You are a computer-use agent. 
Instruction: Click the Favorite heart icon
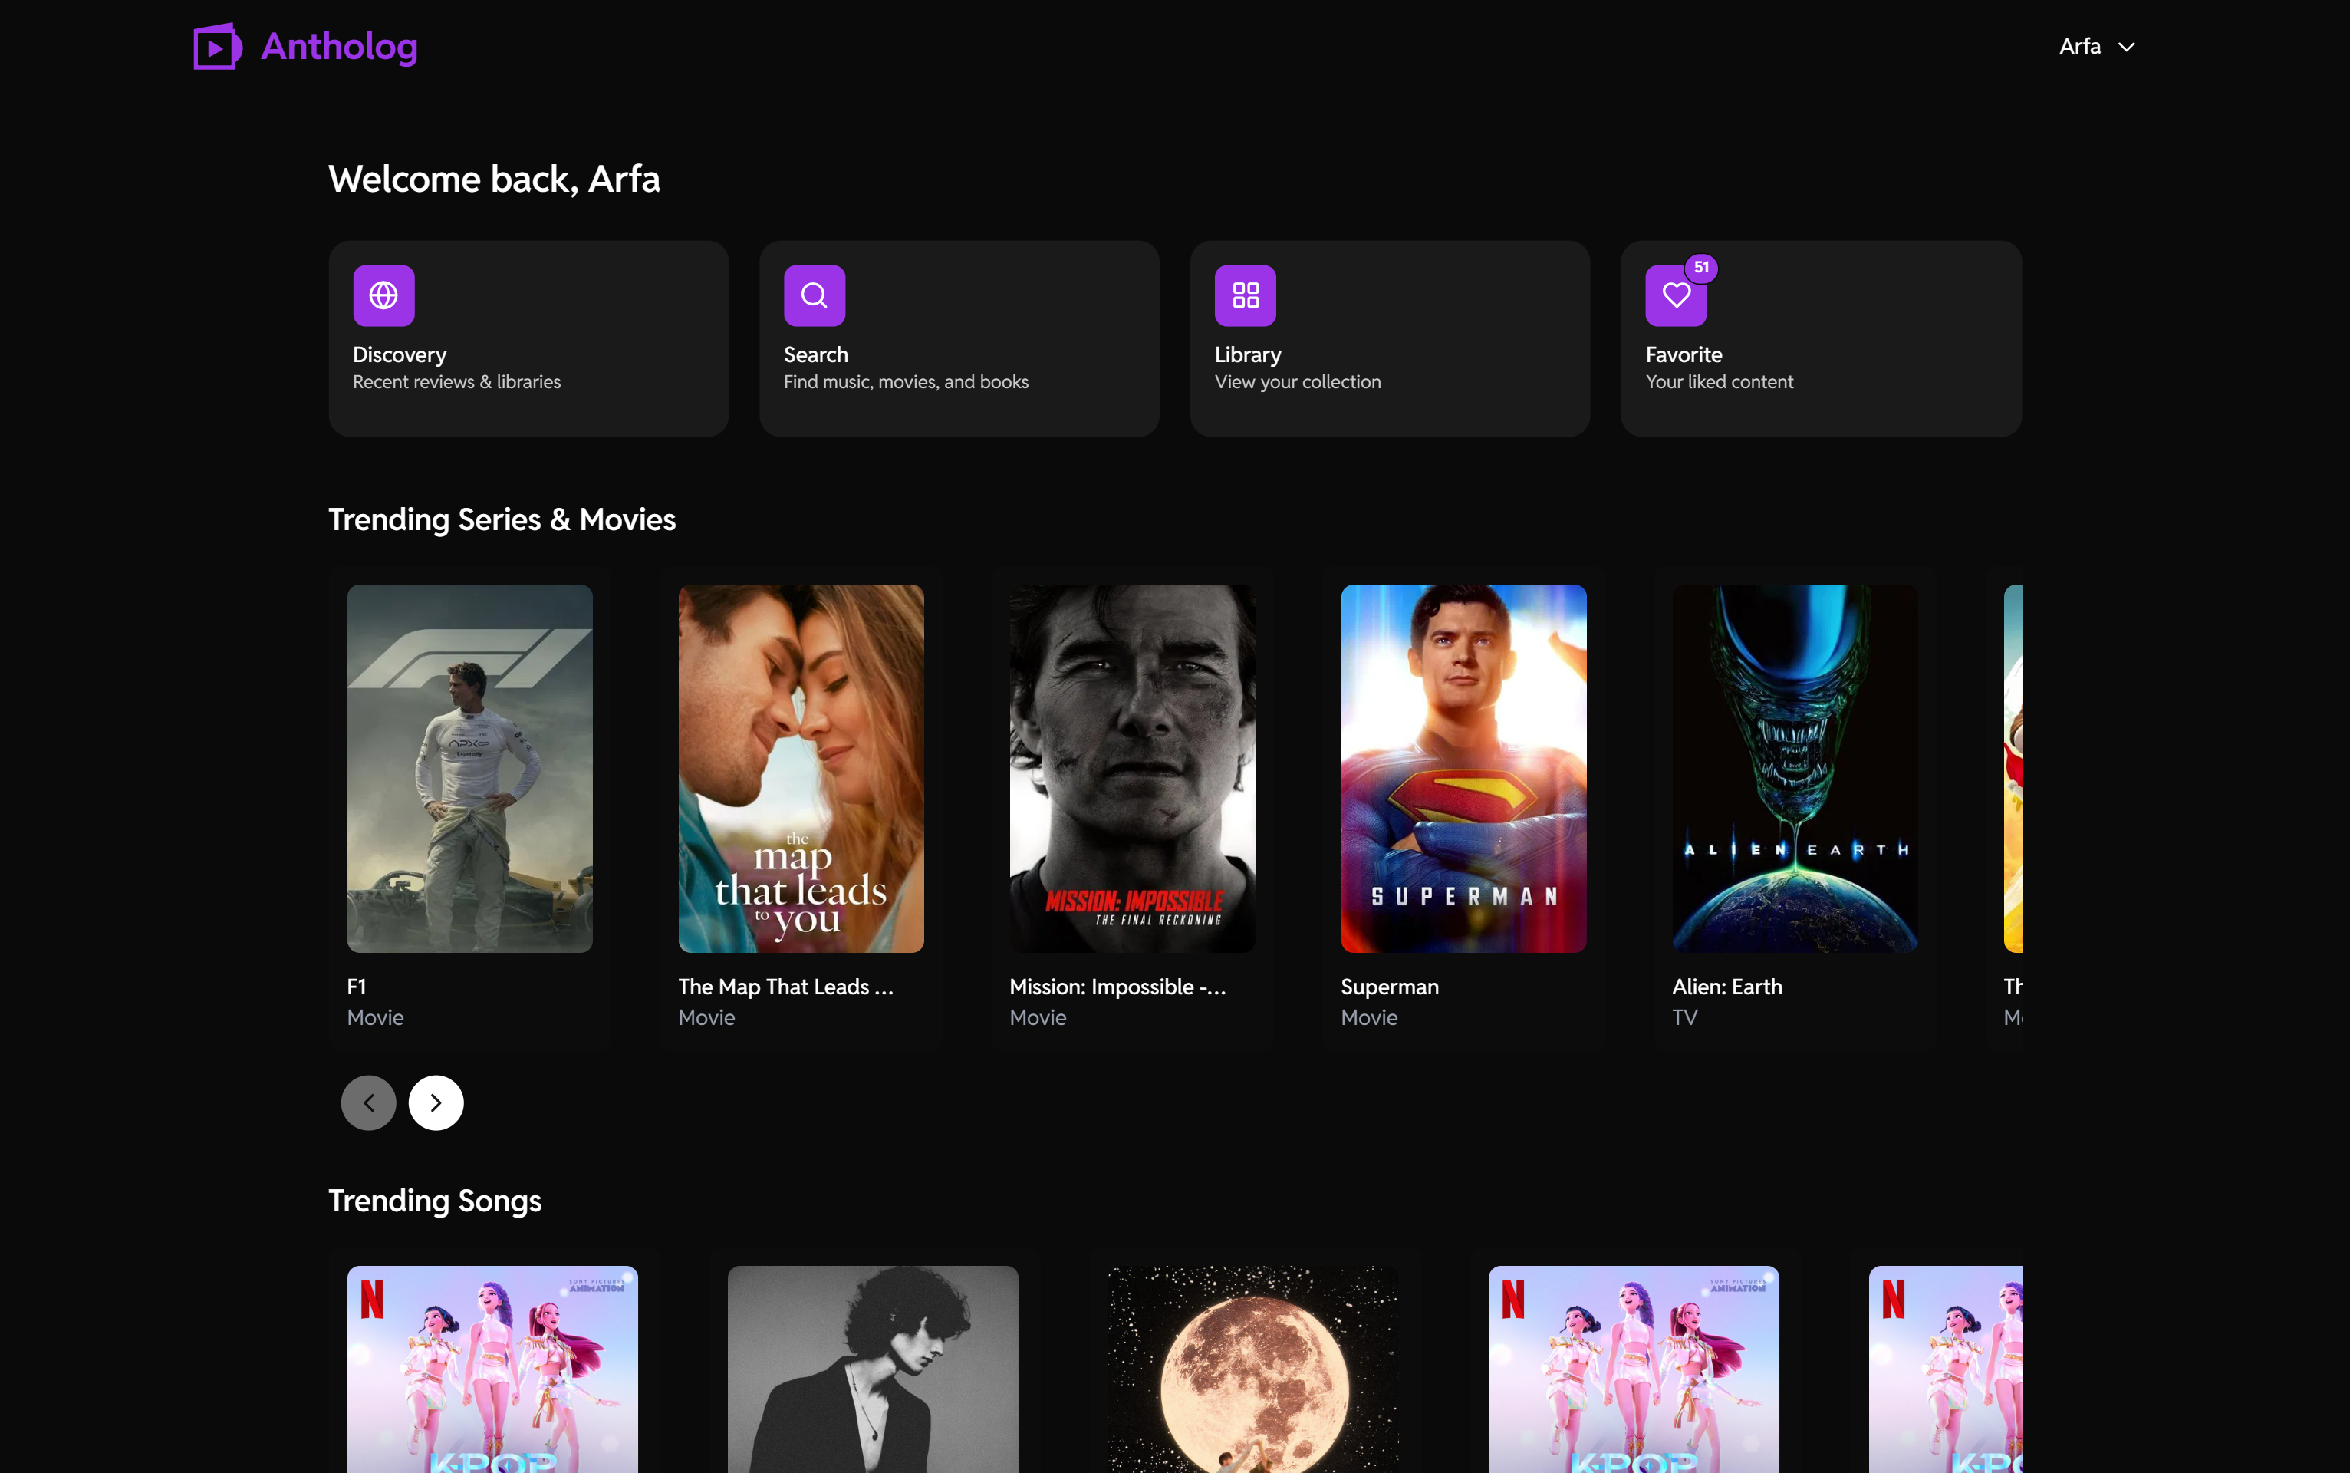click(x=1676, y=295)
